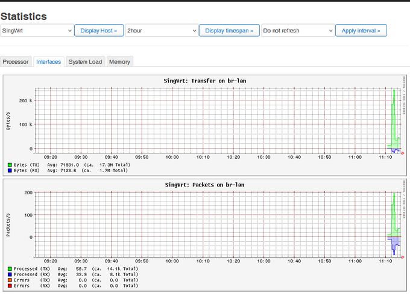Image resolution: width=410 pixels, height=305 pixels.
Task: Click the Display timespan button
Action: point(229,31)
